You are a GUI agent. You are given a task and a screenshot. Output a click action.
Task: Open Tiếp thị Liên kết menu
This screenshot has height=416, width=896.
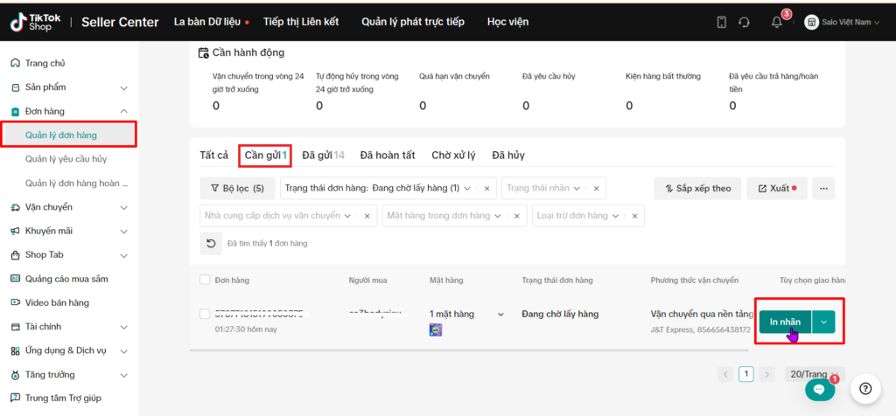[x=301, y=22]
